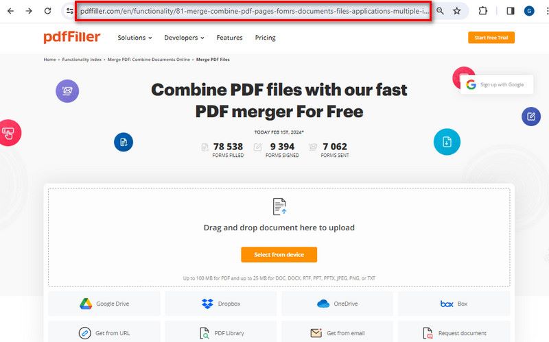Viewport: 549px width, 342px height.
Task: Choose Google Drive upload option
Action: point(104,304)
